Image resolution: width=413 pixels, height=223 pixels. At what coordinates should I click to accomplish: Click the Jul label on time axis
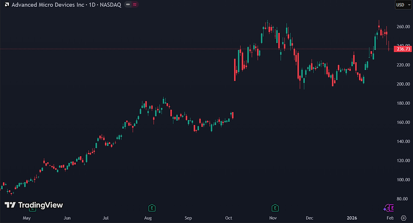click(x=106, y=218)
